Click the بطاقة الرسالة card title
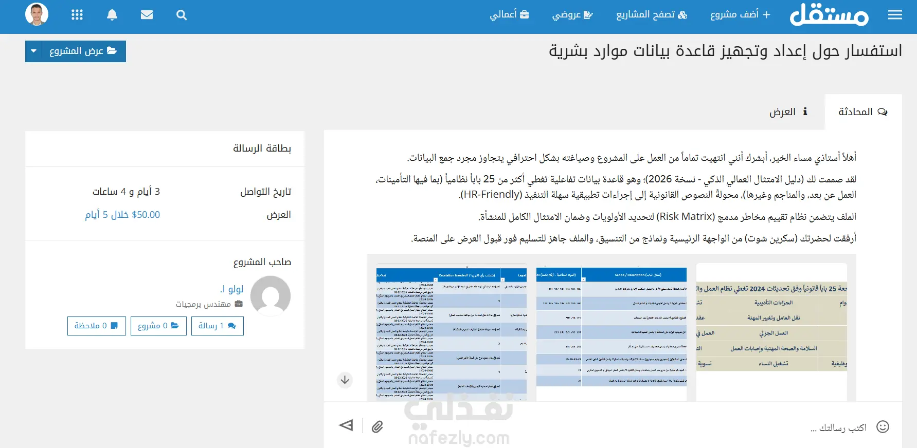This screenshot has height=448, width=917. click(262, 148)
